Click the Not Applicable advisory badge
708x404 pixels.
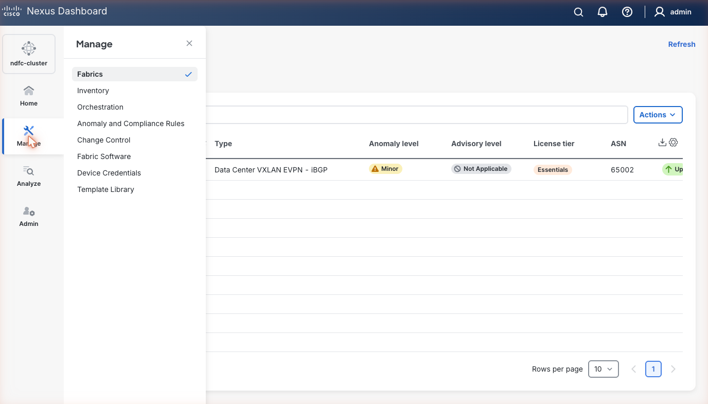[481, 169]
